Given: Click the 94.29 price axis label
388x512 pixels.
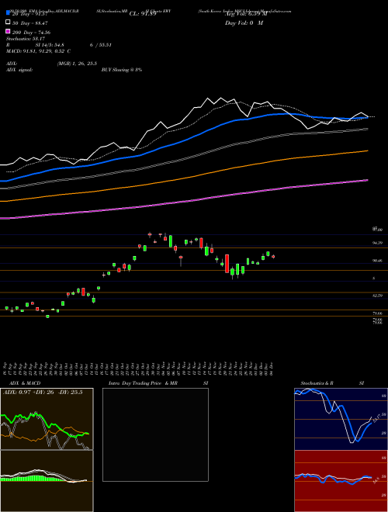Looking at the screenshot, I should click(377, 243).
